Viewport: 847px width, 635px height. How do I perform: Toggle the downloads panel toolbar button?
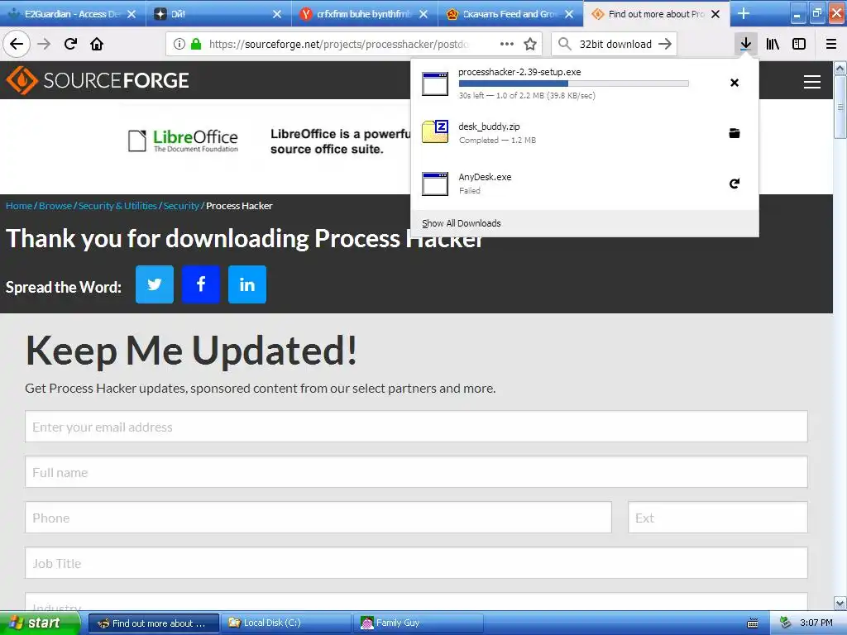pos(745,44)
